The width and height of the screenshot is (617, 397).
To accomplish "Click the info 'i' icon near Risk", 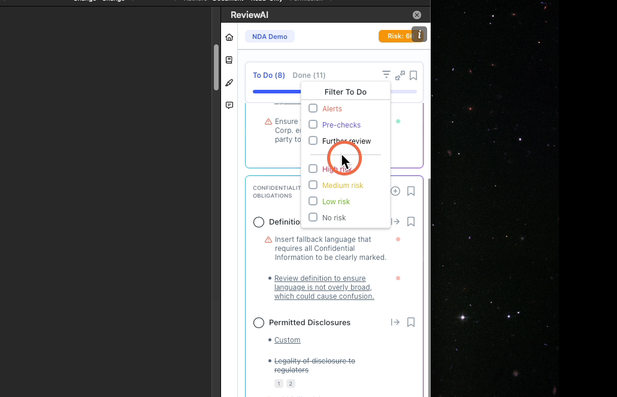I will [x=419, y=35].
